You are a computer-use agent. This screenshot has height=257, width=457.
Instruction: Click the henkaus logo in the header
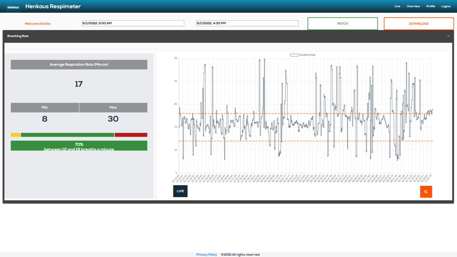pyautogui.click(x=12, y=6)
